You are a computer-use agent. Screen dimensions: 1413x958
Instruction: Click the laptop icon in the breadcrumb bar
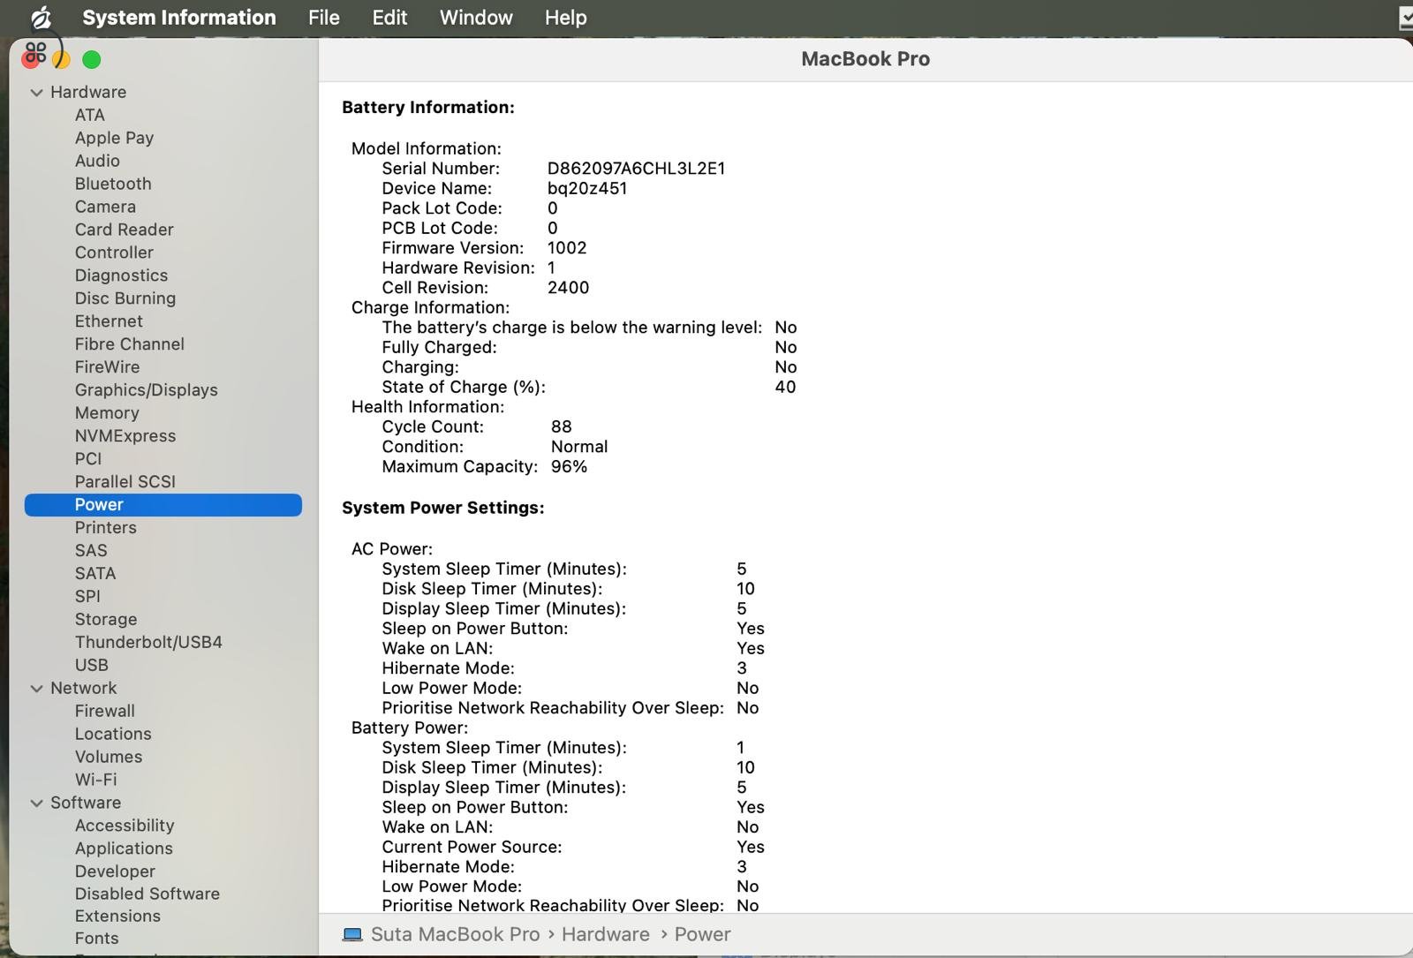353,934
